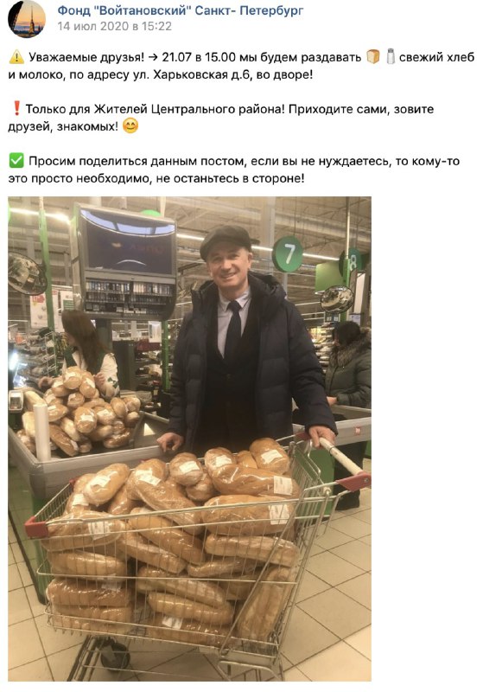Click the overhead monitor display in photo
The image size is (483, 692).
pyautogui.click(x=128, y=246)
